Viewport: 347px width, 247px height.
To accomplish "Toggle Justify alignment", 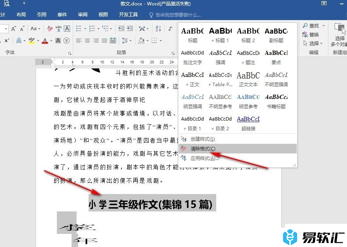I will [x=104, y=41].
